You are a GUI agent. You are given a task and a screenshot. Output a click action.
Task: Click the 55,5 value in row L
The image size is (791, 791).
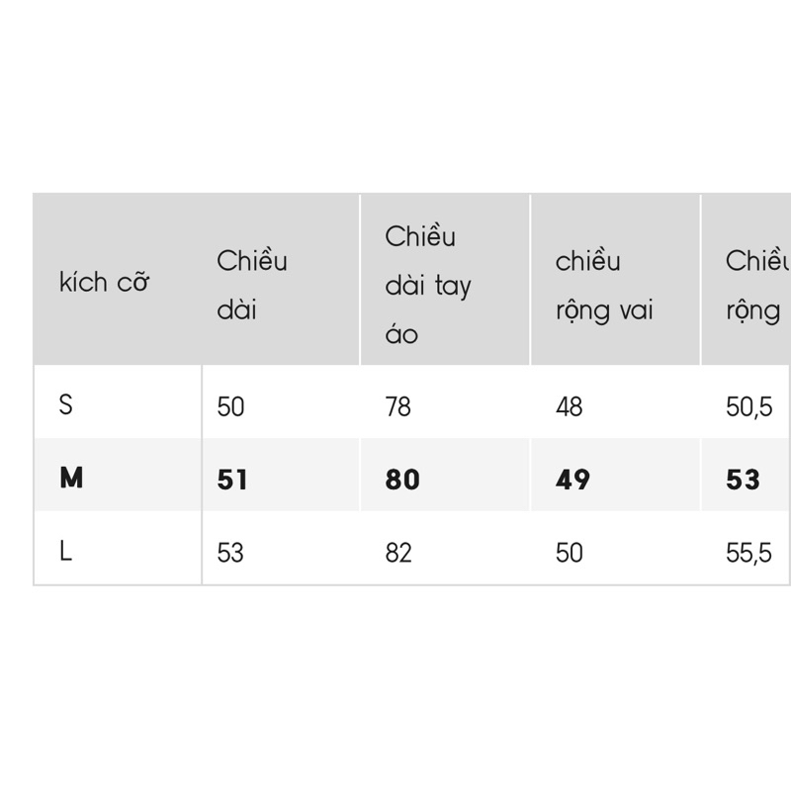[x=748, y=553]
